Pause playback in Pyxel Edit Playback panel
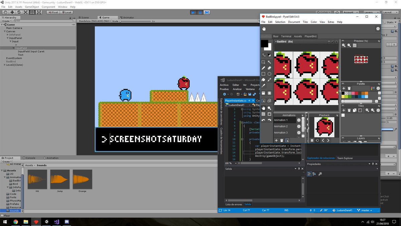This screenshot has height=226, width=401. 312,140
